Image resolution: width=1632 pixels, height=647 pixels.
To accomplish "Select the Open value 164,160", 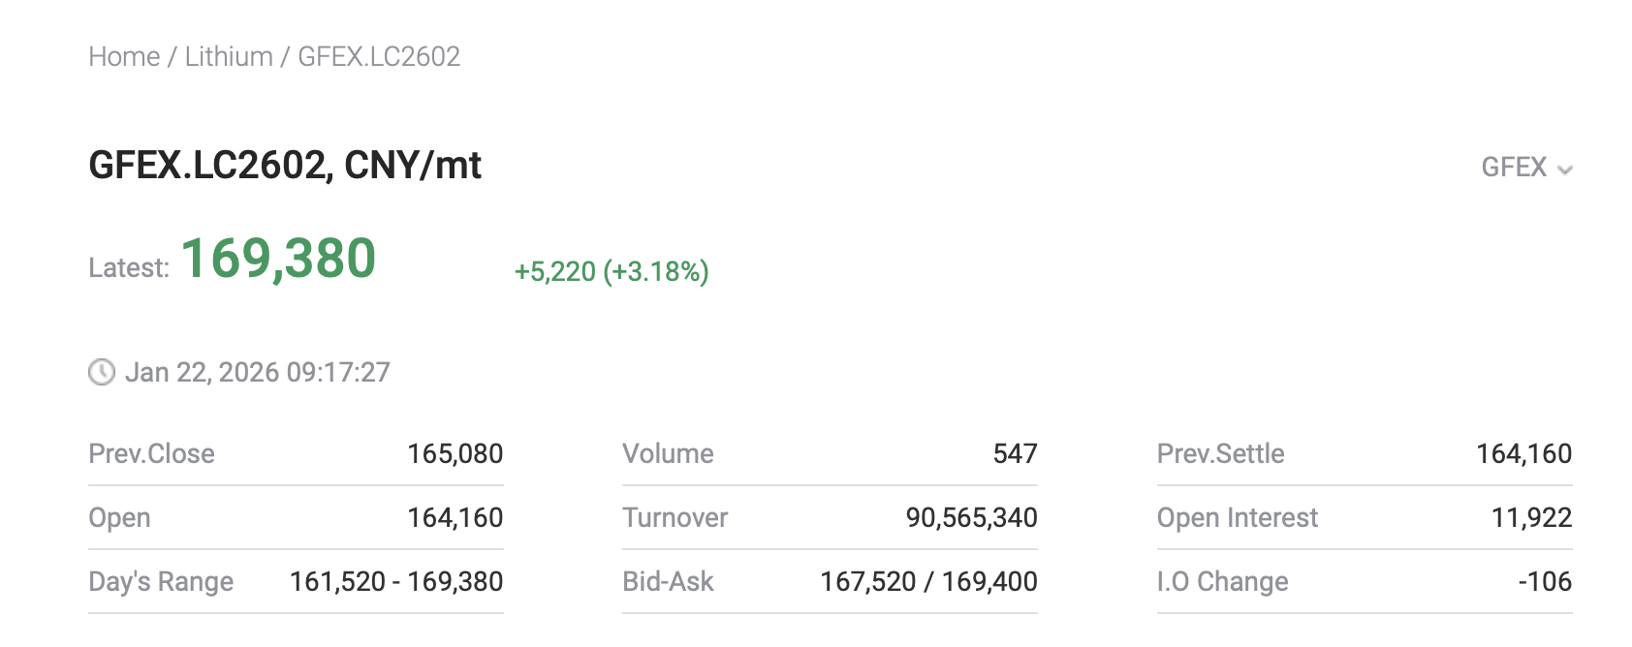I will 456,517.
